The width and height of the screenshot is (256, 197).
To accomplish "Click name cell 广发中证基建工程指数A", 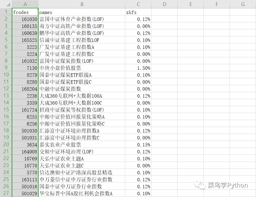I will pyautogui.click(x=82, y=47).
